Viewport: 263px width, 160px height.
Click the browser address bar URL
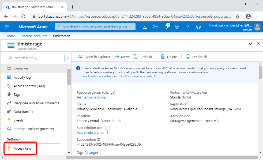pyautogui.click(x=134, y=16)
